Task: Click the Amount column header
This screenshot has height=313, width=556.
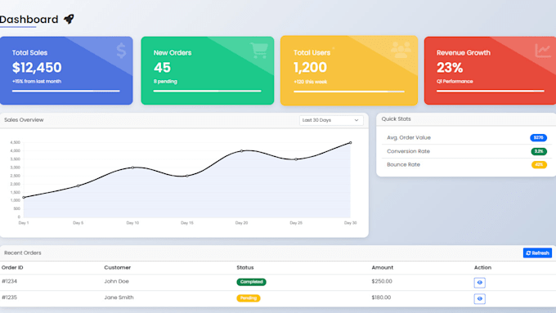Action: [x=383, y=267]
